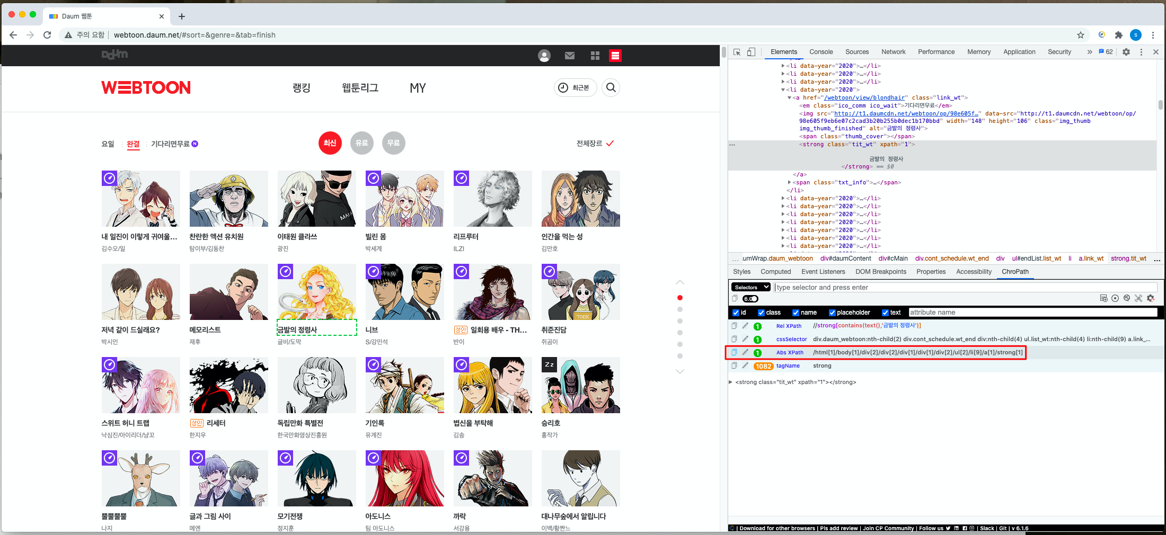Open the Daum mail envelope icon

pos(570,56)
